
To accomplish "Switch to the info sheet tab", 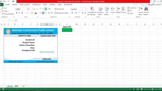I will (16, 86).
